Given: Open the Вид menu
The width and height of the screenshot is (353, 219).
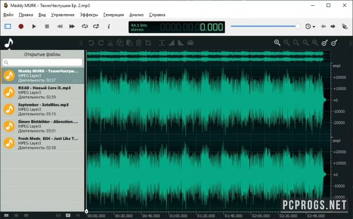Looking at the screenshot, I should click(x=42, y=15).
